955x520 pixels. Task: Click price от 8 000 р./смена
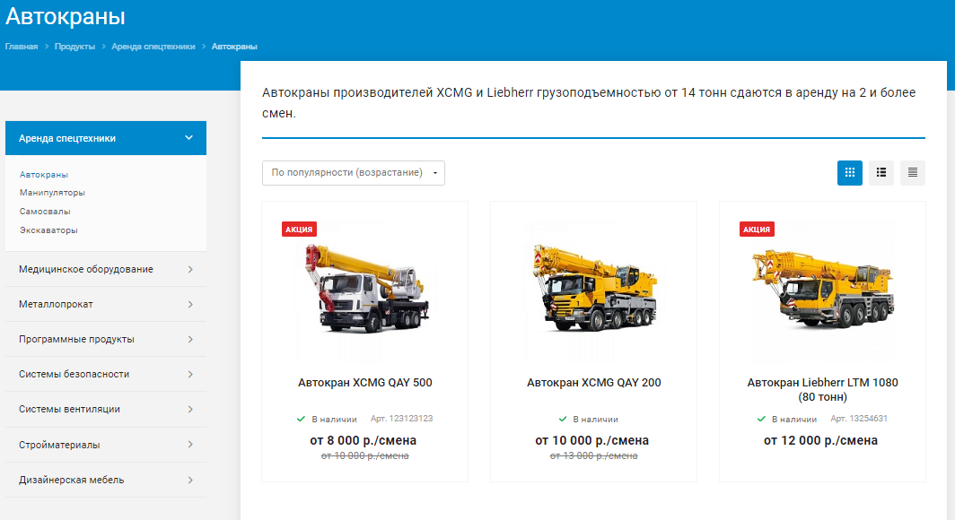tap(363, 440)
